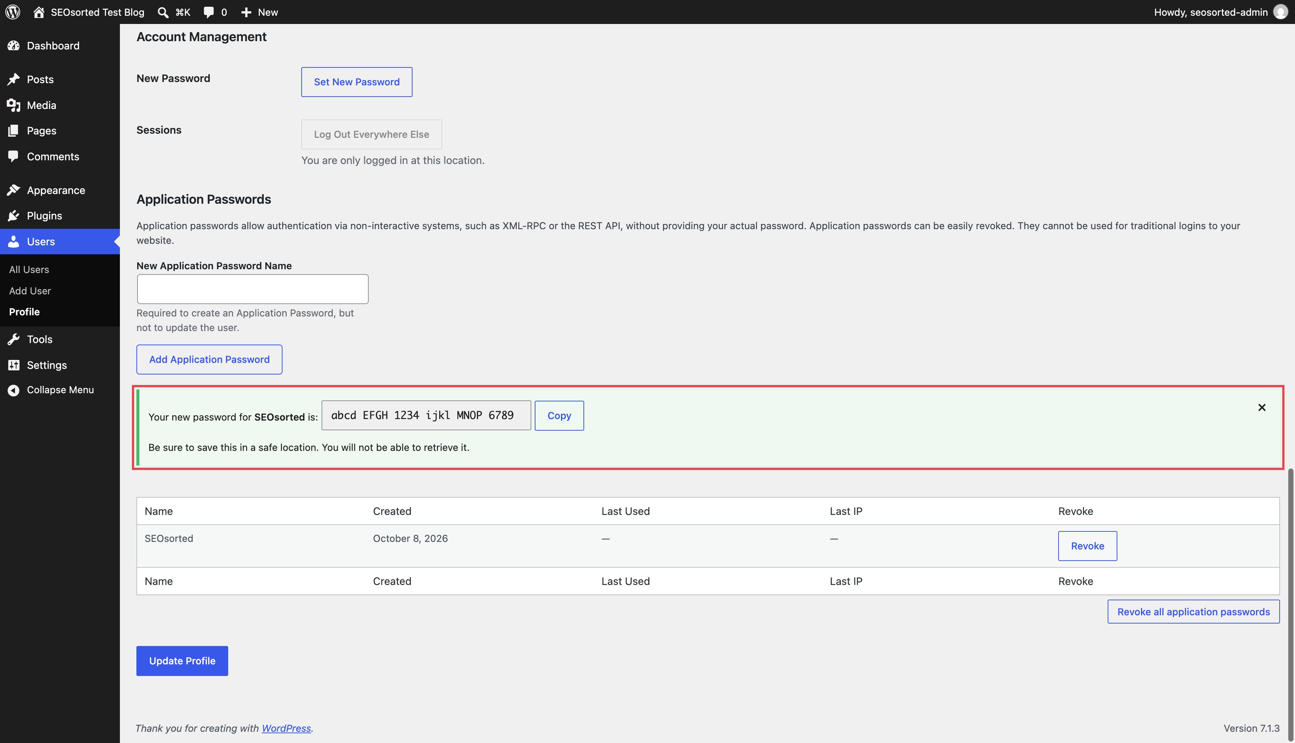Revoke the SEOsorted application password
The image size is (1295, 743).
(x=1087, y=546)
